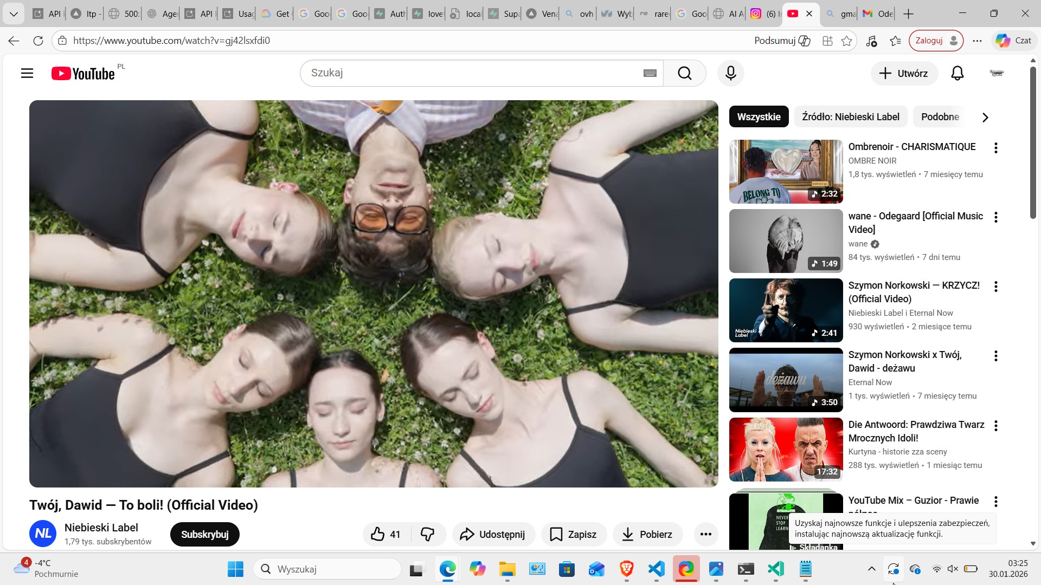Select the Źródło: Niebieski Label chip
The height and width of the screenshot is (585, 1041).
pyautogui.click(x=850, y=117)
